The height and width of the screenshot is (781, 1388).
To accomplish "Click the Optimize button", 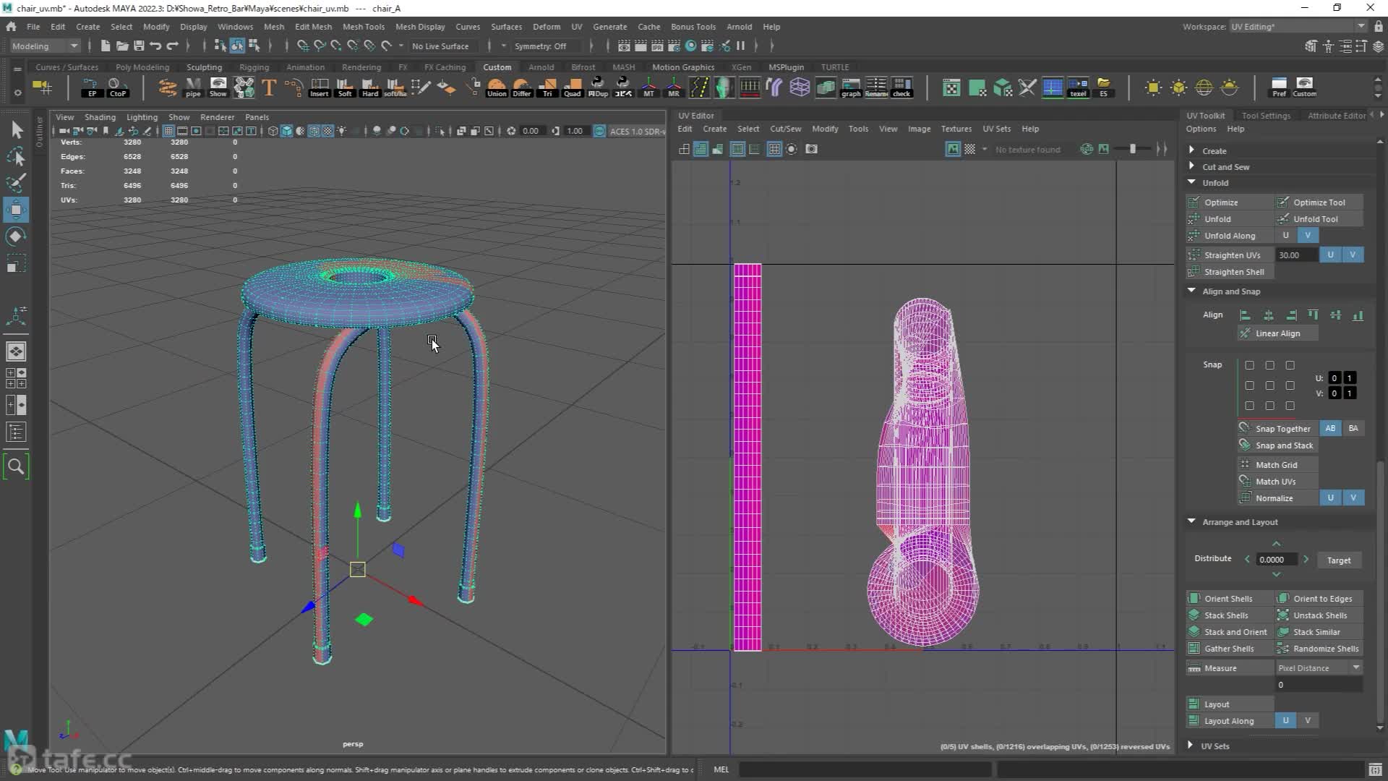I will [1229, 202].
